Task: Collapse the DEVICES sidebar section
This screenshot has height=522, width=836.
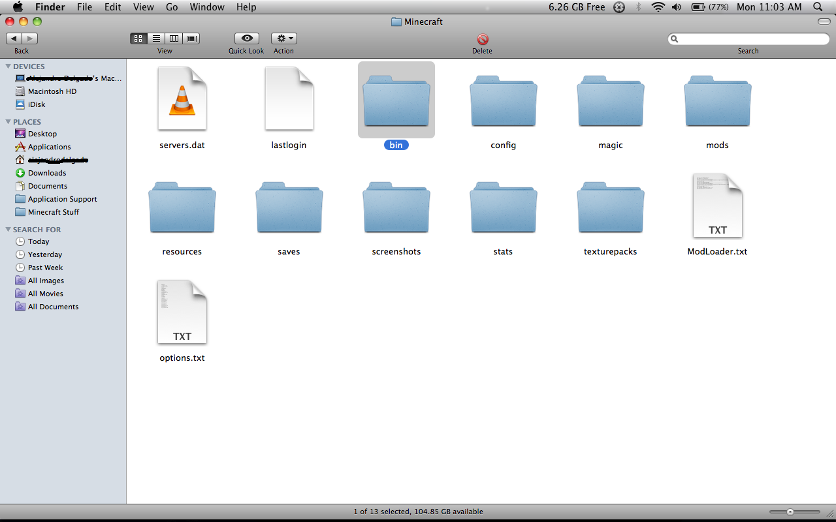Action: coord(8,67)
